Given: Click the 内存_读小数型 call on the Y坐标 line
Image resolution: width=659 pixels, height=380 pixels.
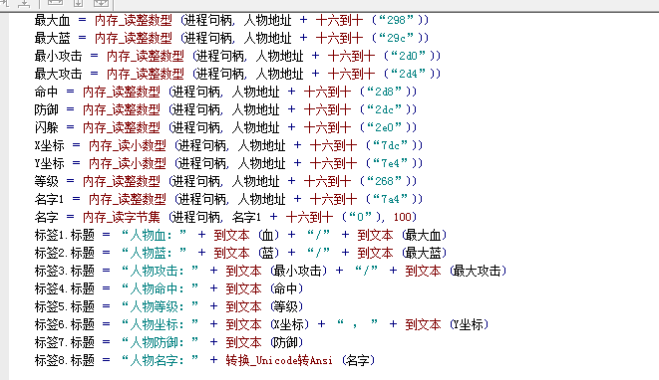Looking at the screenshot, I should 128,163.
